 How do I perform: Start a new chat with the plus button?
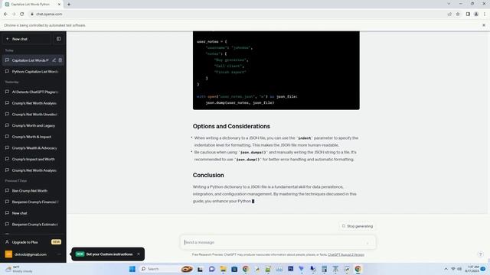(x=26, y=39)
